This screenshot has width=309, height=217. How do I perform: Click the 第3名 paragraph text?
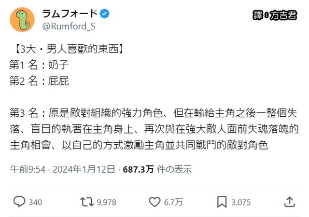154,129
